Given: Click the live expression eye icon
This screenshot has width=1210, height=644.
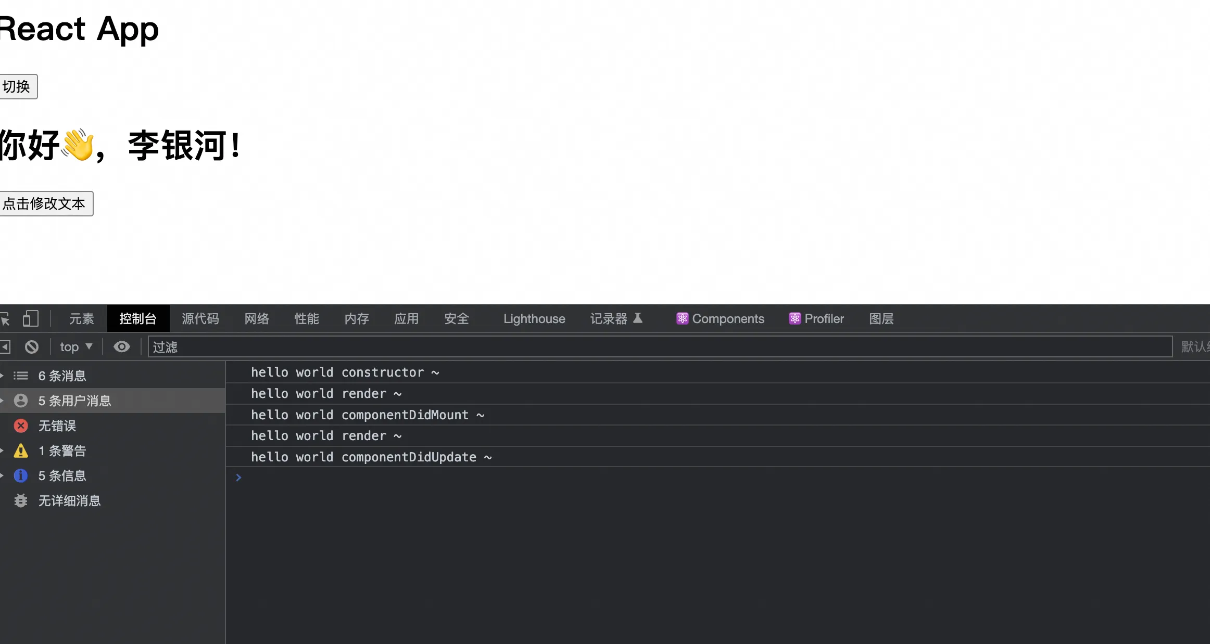Looking at the screenshot, I should click(122, 347).
